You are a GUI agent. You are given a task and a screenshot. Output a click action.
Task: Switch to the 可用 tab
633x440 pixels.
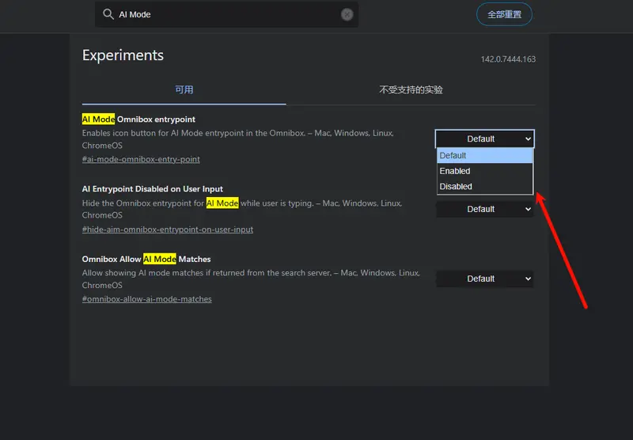click(x=184, y=89)
